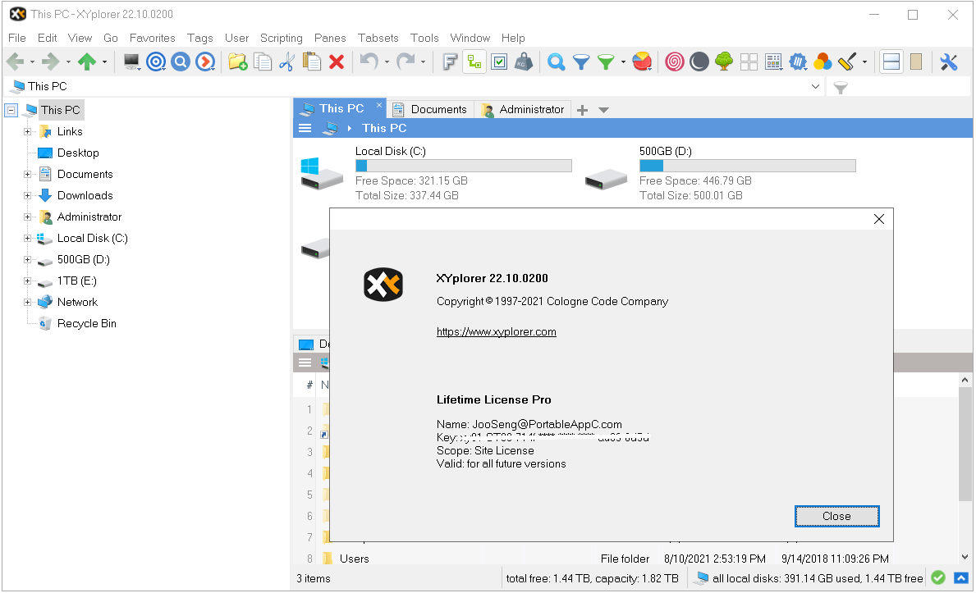Click the blue funnel filter icon
The width and height of the screenshot is (976, 593).
coord(580,62)
